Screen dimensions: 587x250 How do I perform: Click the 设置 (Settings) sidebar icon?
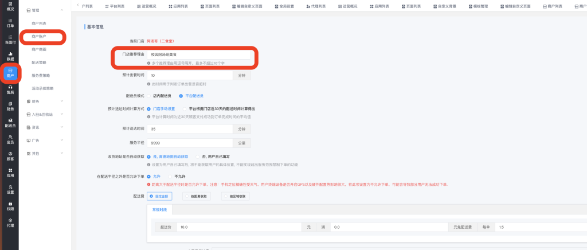pos(10,189)
